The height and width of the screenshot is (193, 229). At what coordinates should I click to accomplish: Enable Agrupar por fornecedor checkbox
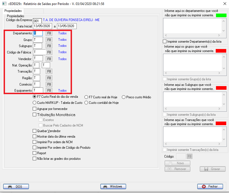tap(35, 109)
